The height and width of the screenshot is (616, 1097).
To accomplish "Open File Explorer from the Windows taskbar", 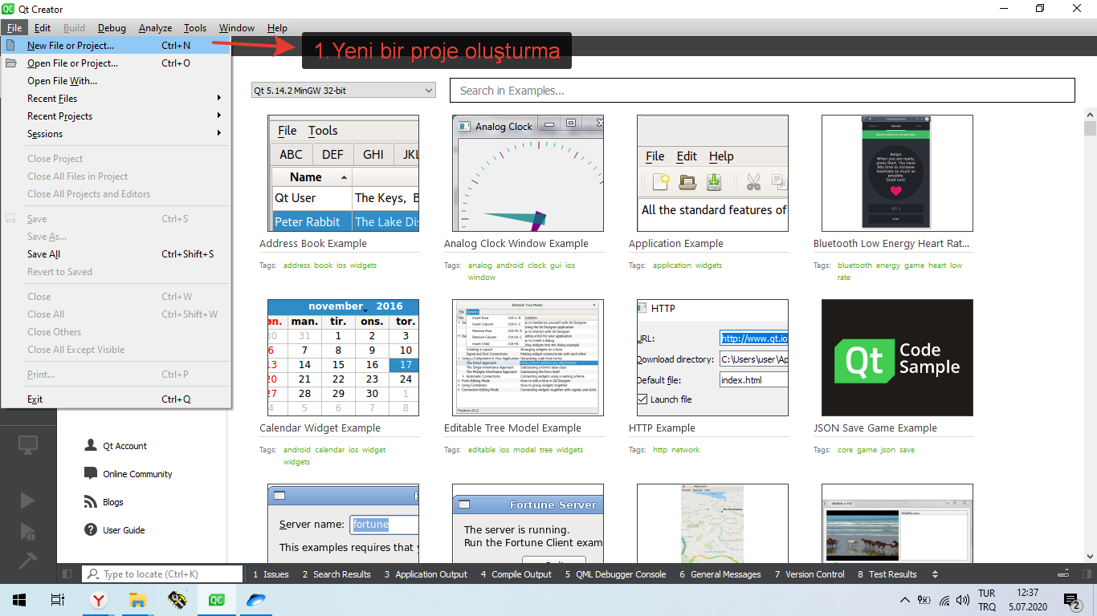I will pos(138,600).
